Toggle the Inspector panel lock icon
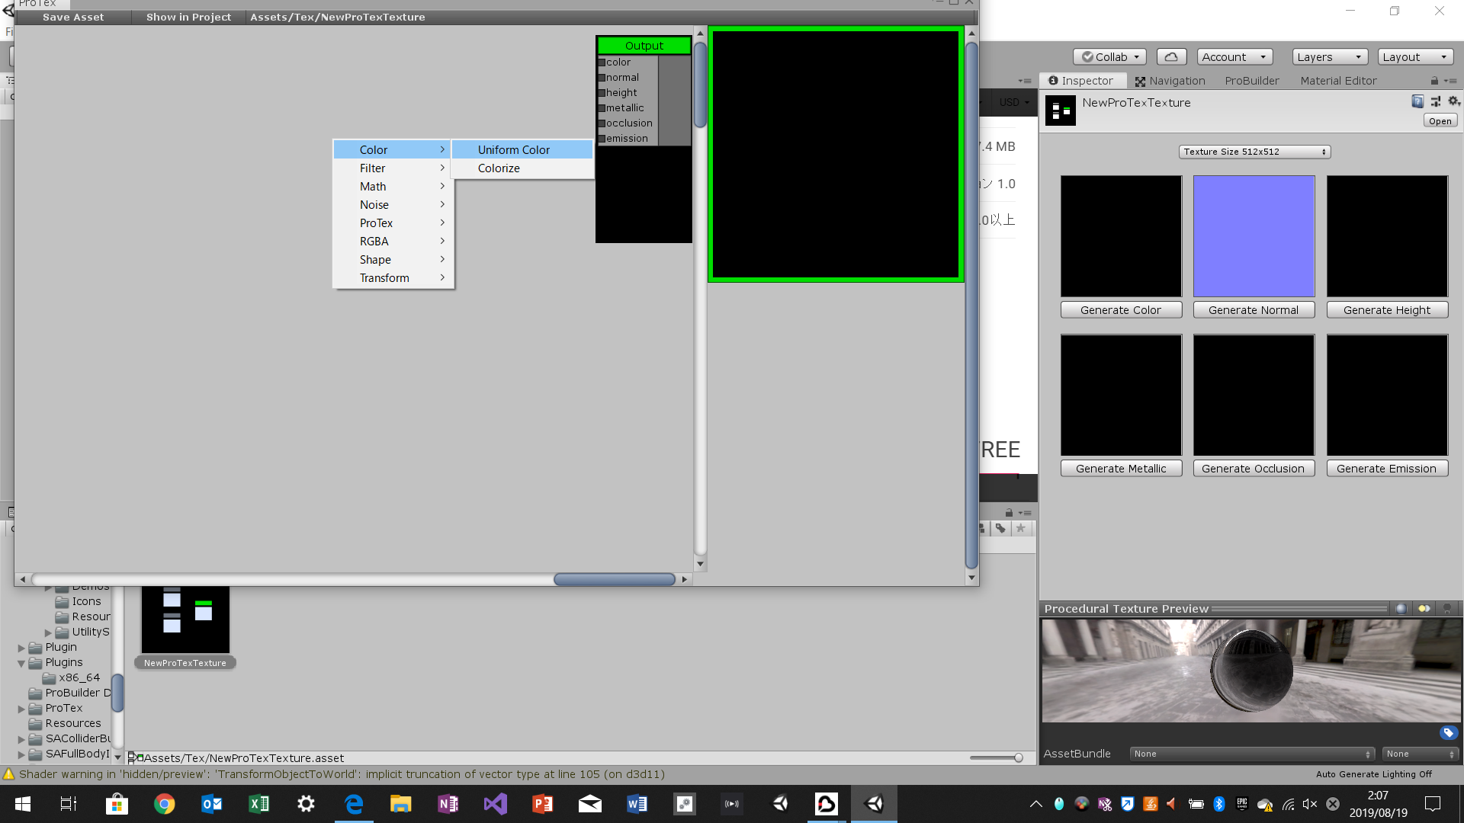 pyautogui.click(x=1434, y=81)
